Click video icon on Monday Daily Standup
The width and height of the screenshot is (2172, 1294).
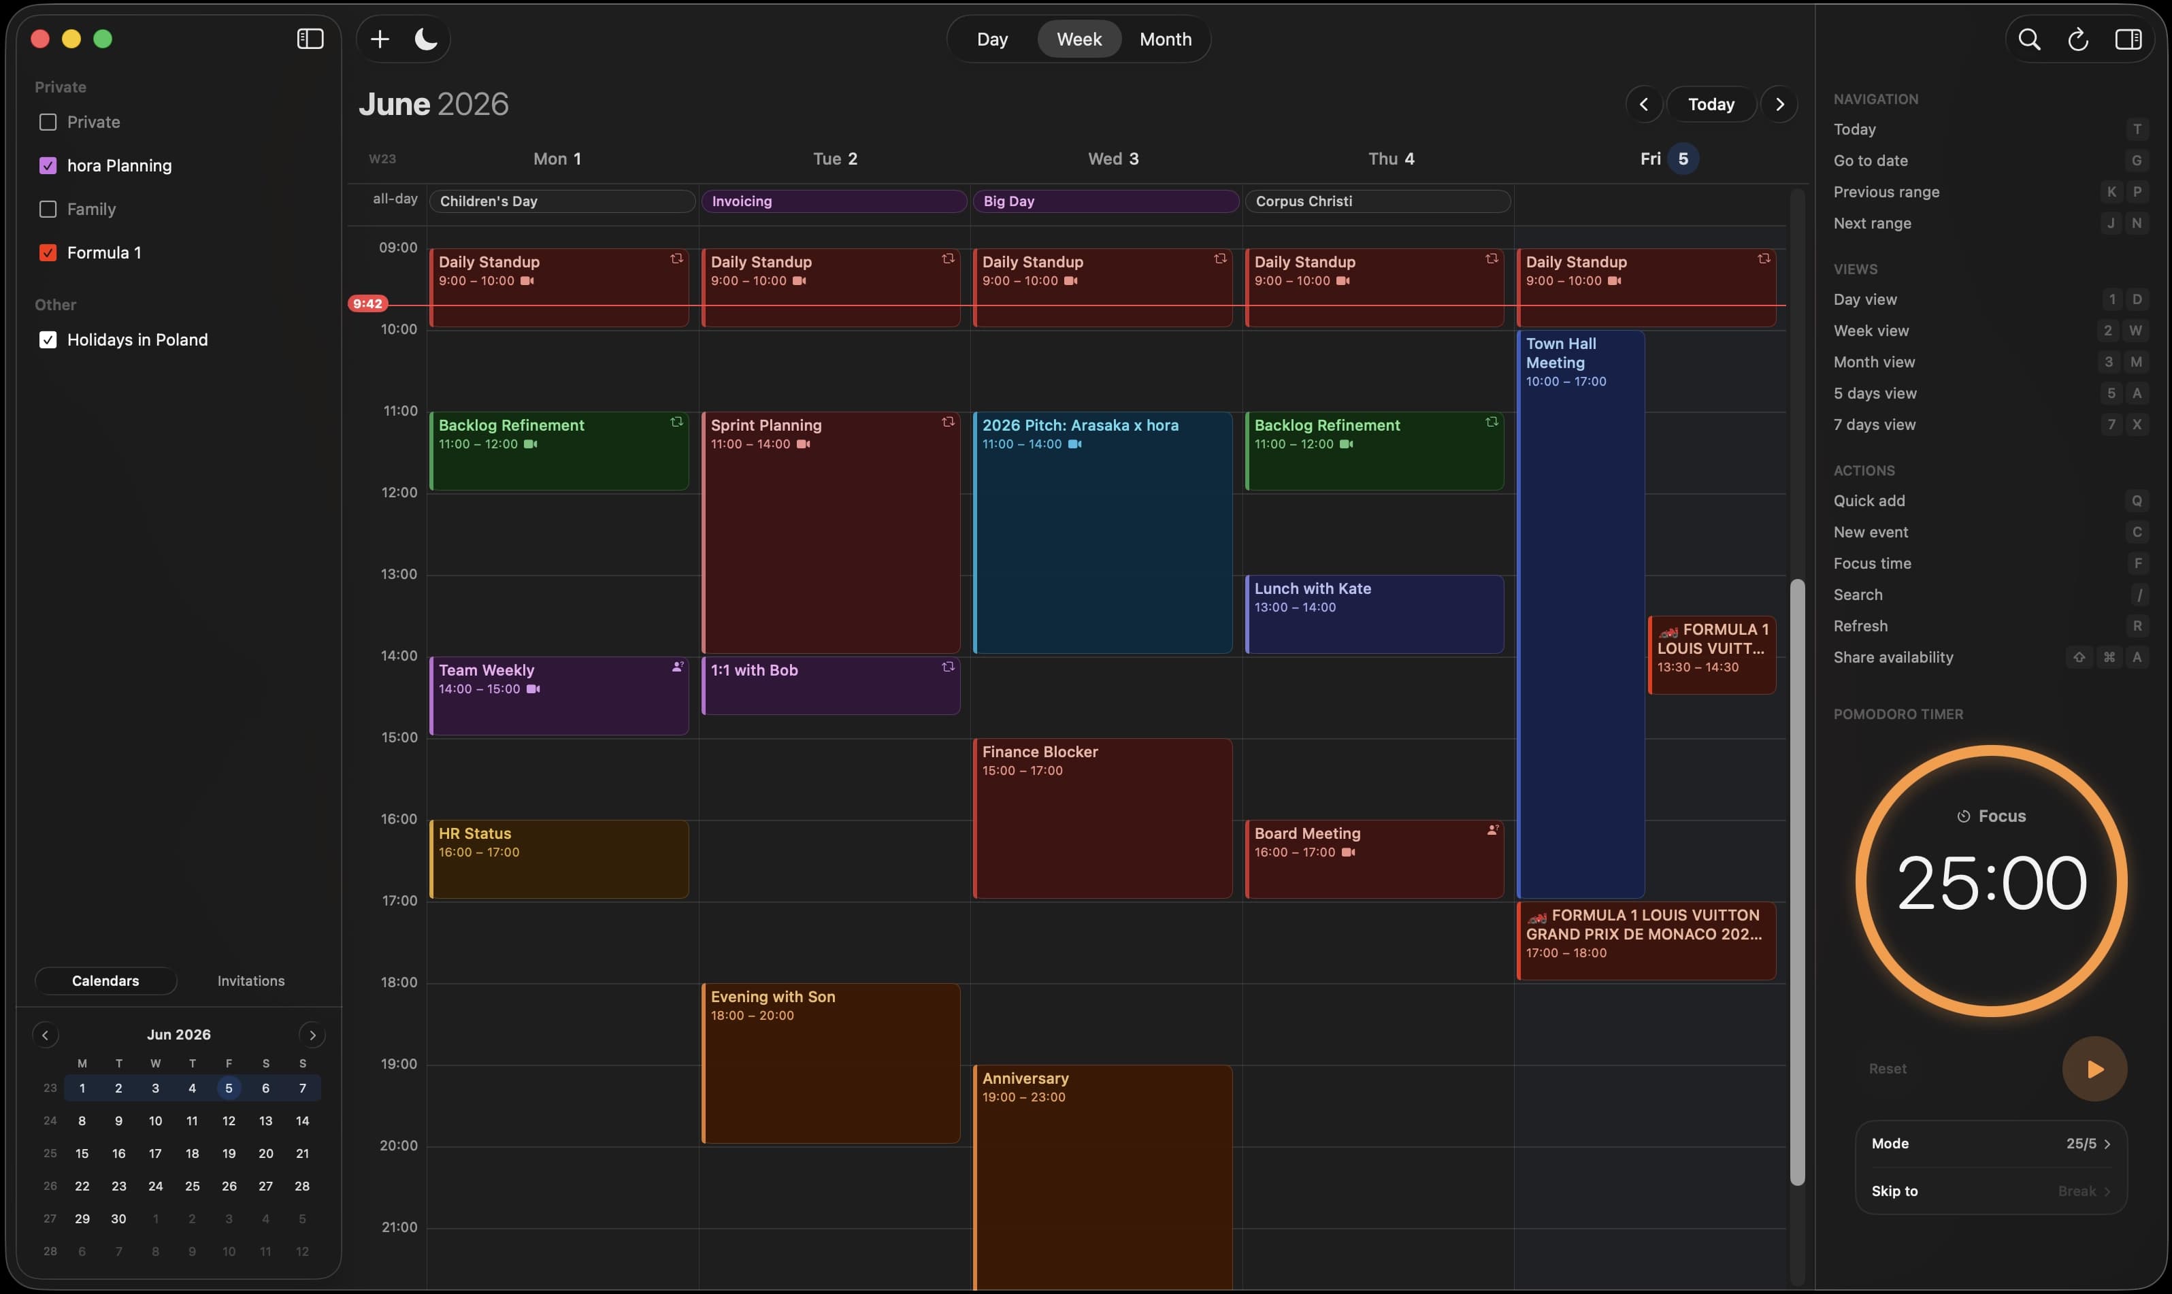(527, 281)
